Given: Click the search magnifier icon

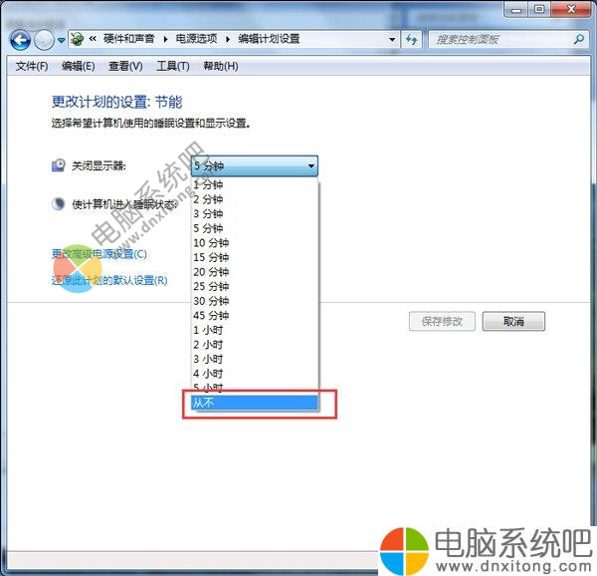Looking at the screenshot, I should [x=579, y=40].
